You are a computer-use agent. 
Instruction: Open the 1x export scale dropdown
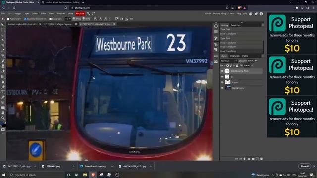click(68, 19)
